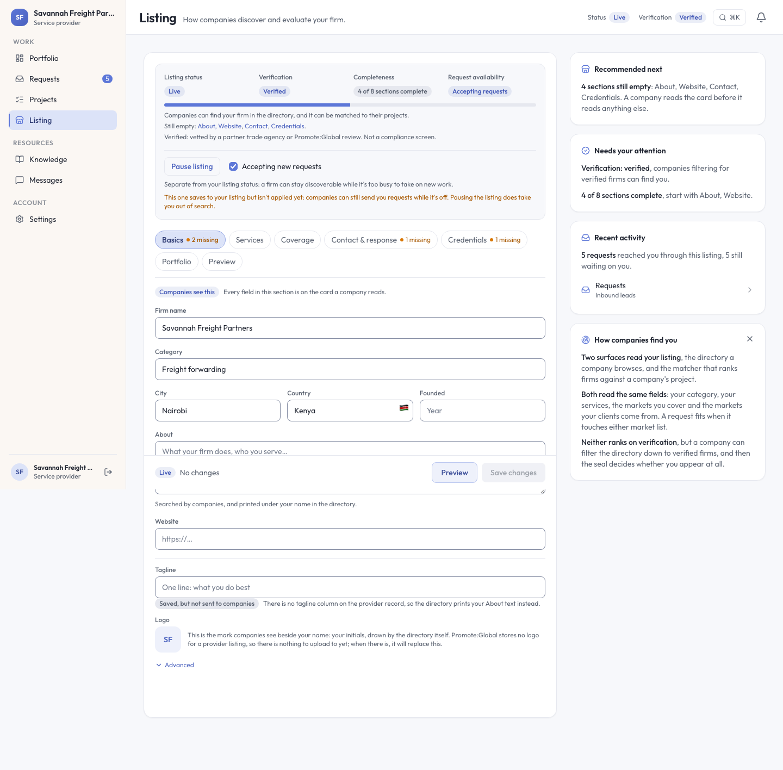Image resolution: width=783 pixels, height=770 pixels.
Task: Click the Firm name input field
Action: 350,328
